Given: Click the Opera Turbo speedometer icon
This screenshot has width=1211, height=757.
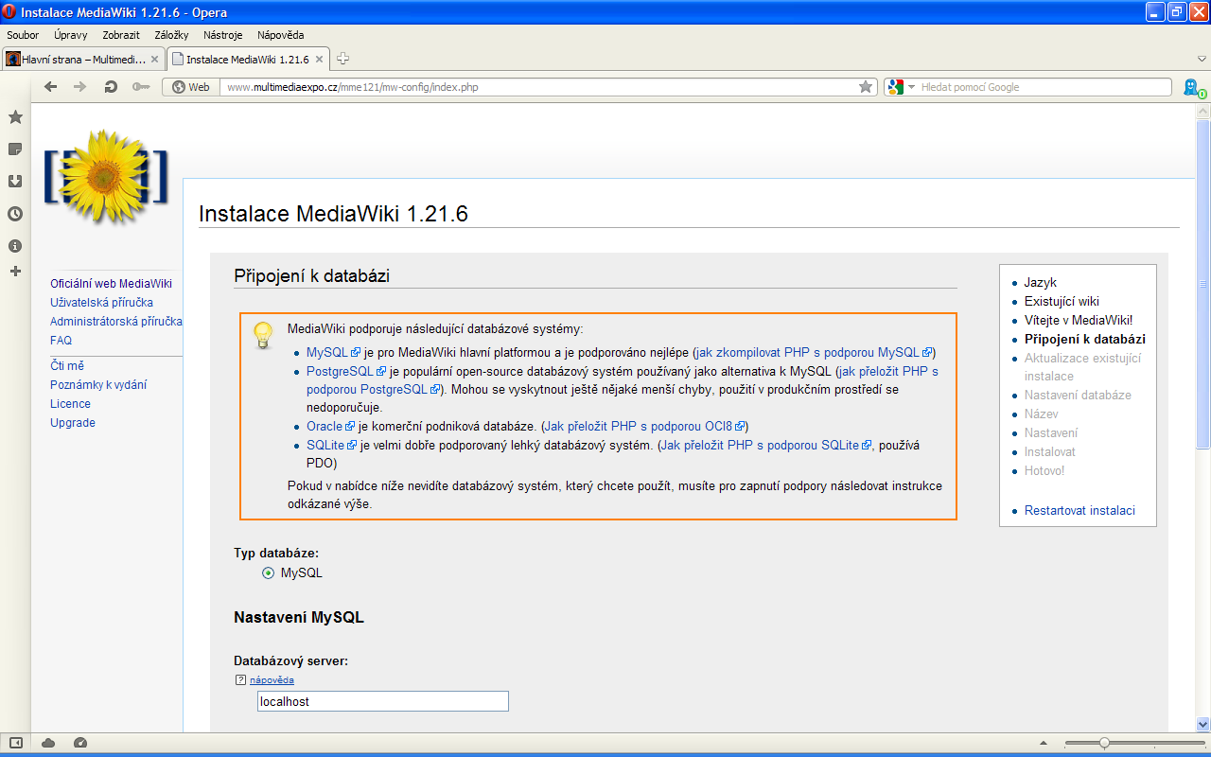Looking at the screenshot, I should pos(80,743).
